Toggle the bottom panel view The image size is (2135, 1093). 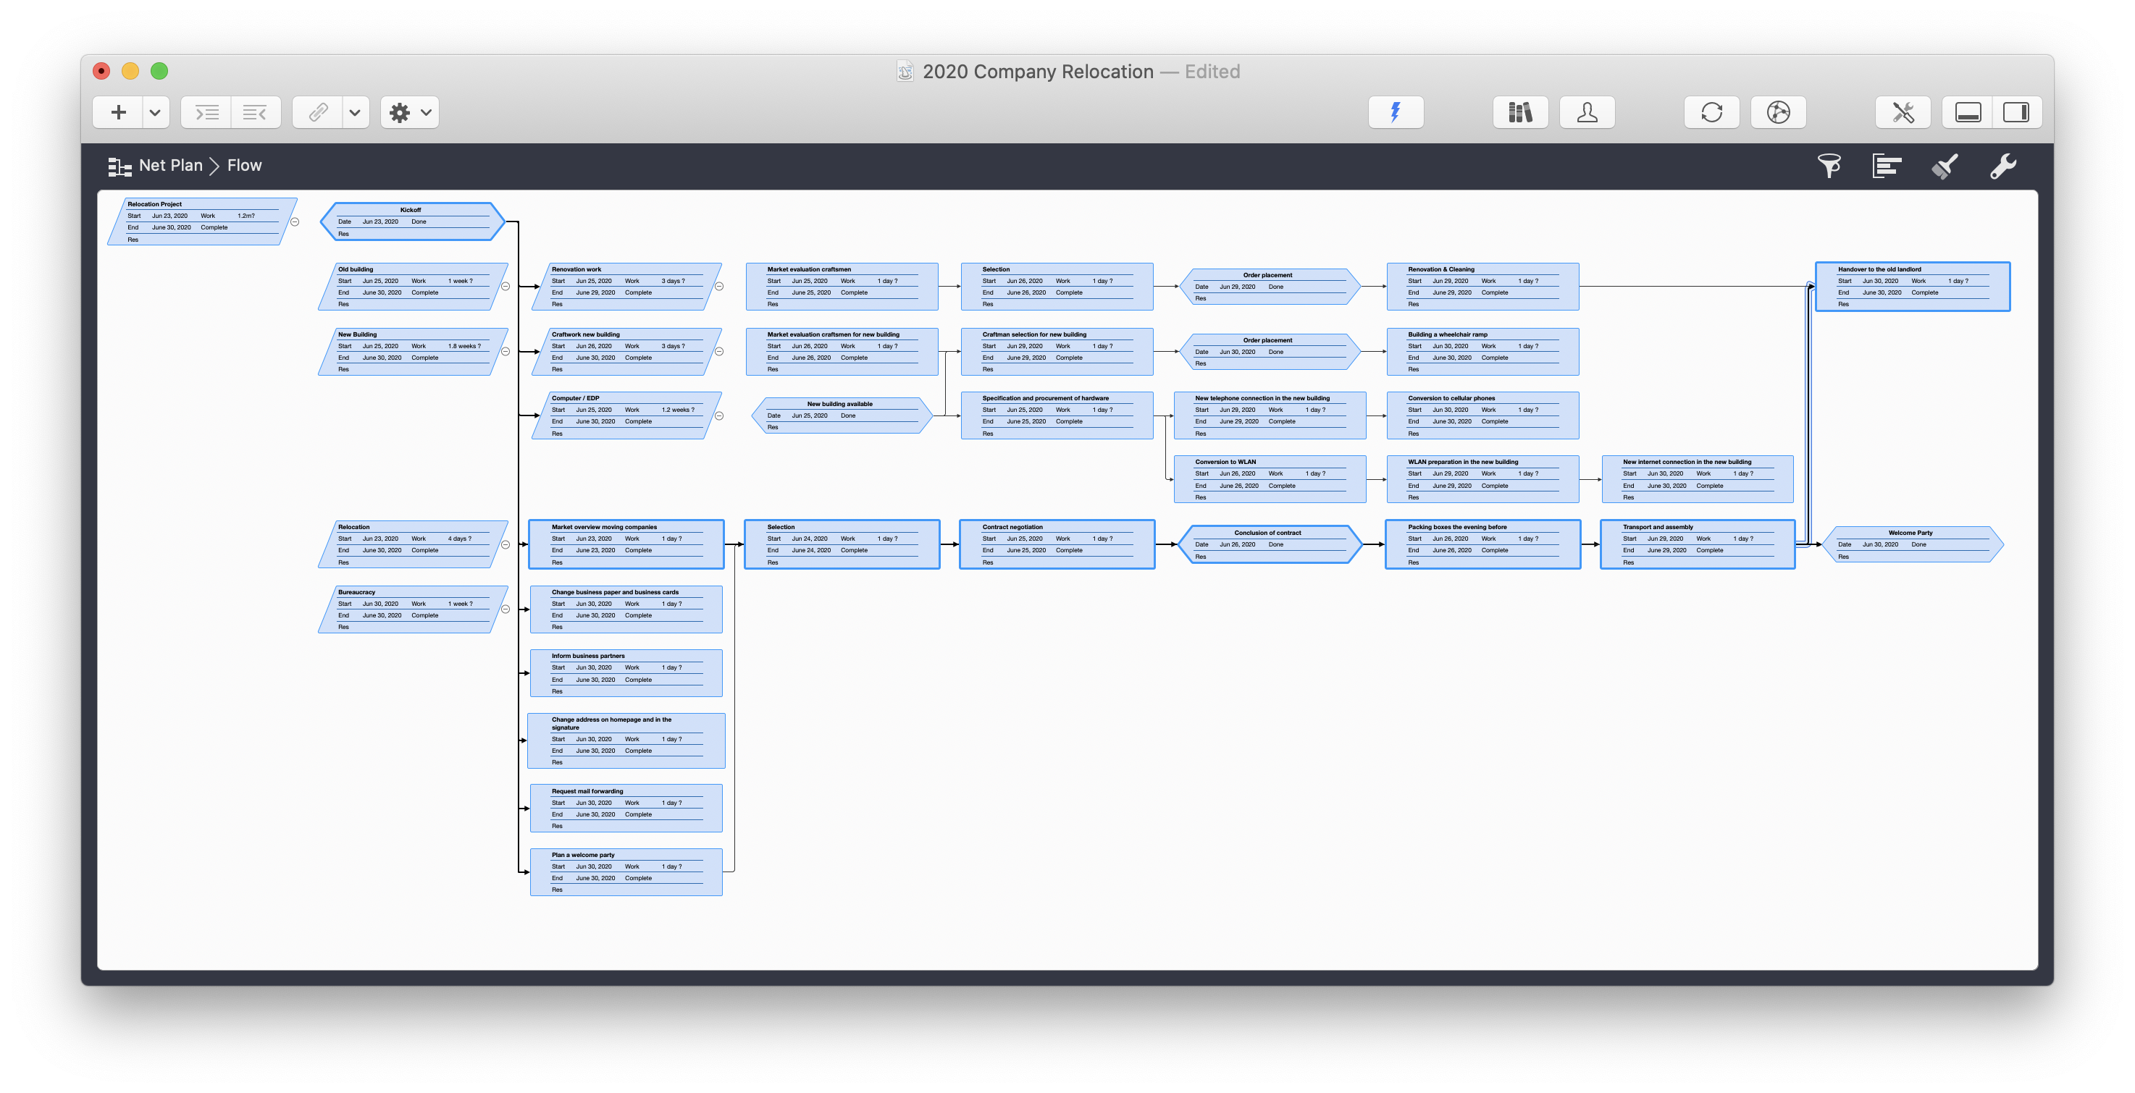1968,113
